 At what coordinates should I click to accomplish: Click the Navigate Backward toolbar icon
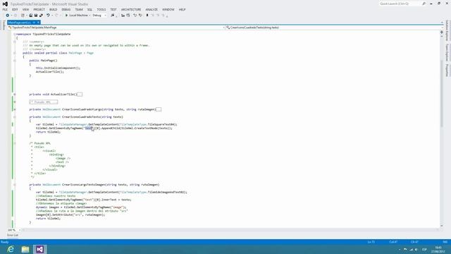pyautogui.click(x=8, y=16)
